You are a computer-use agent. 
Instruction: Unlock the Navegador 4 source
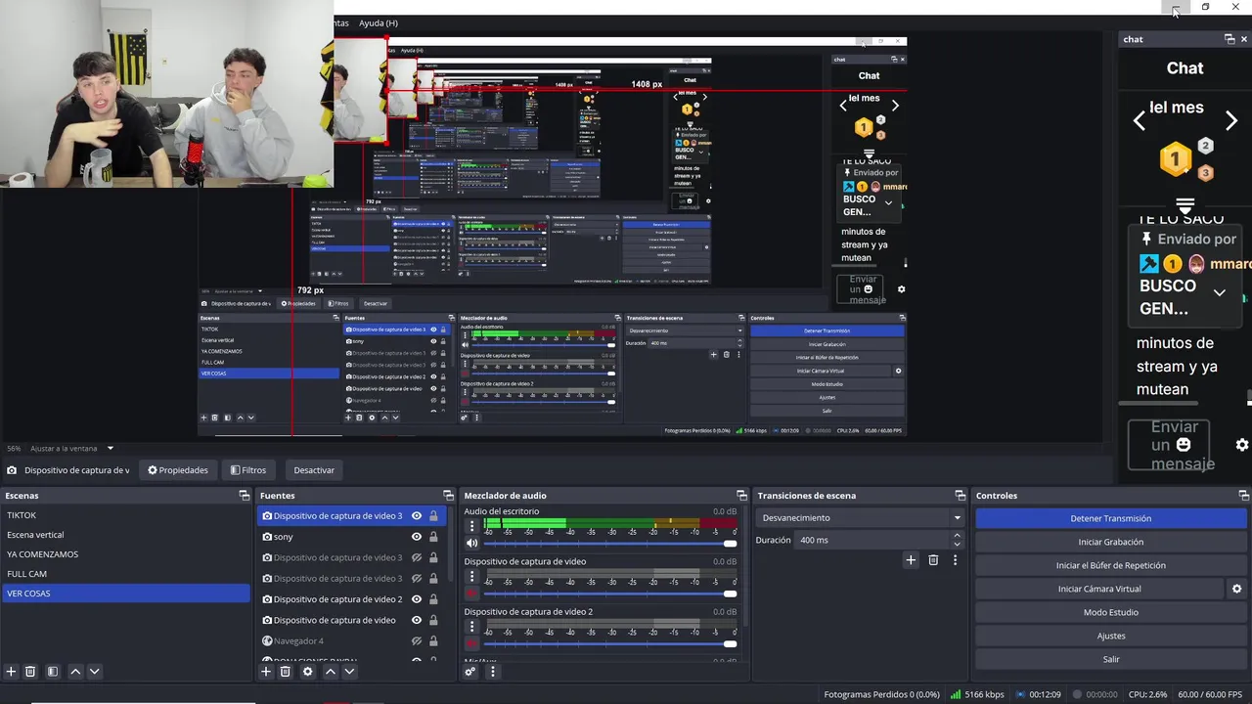click(433, 641)
